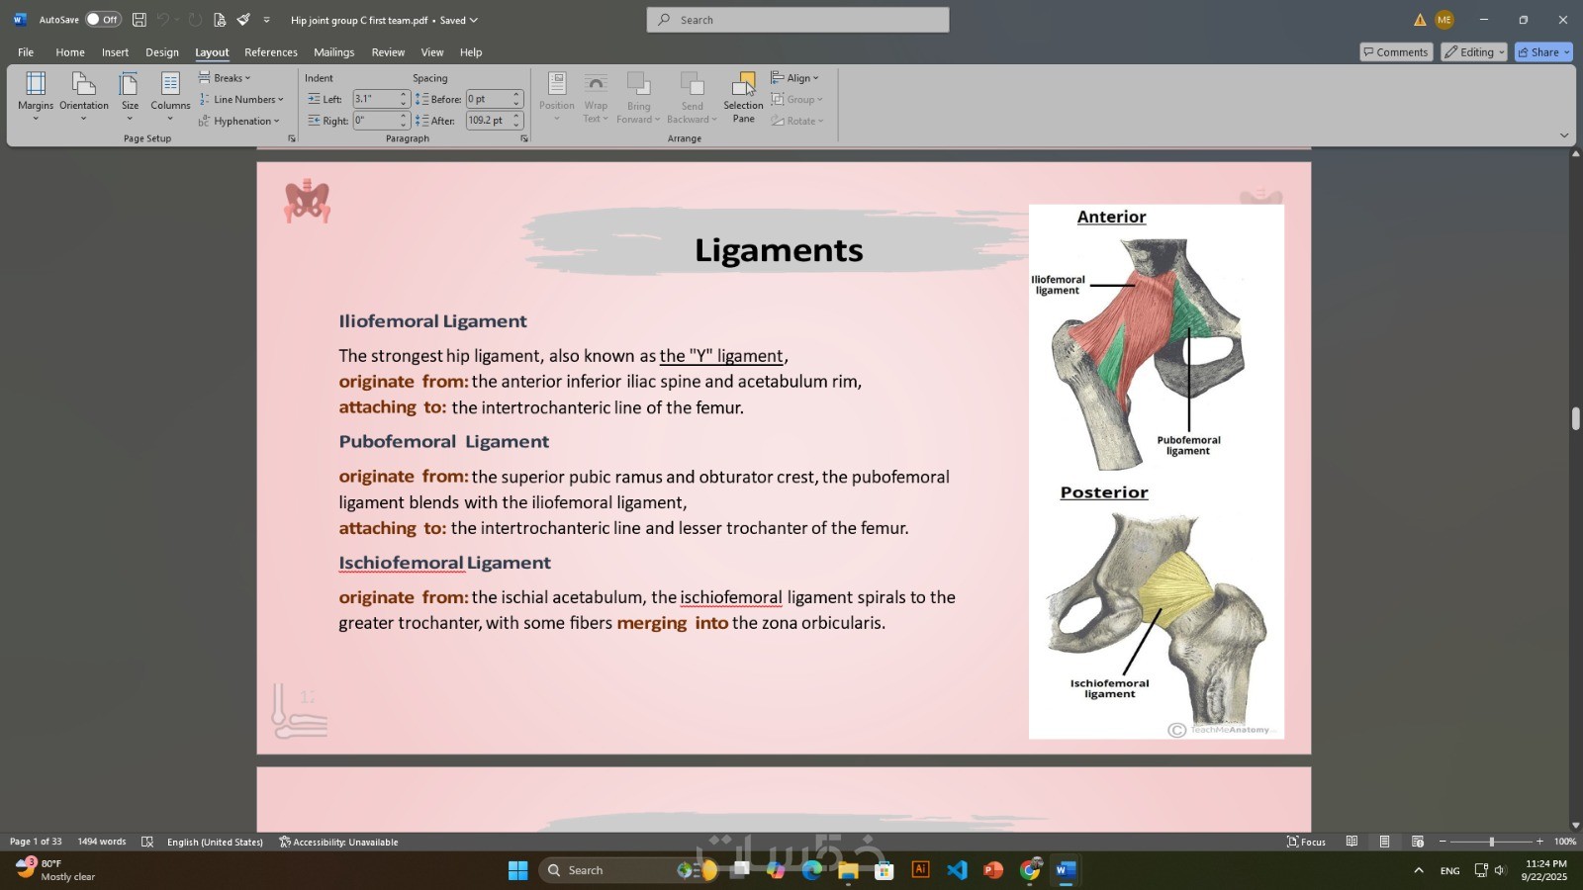Viewport: 1583px width, 890px height.
Task: Open the Columns layout options
Action: (x=170, y=96)
